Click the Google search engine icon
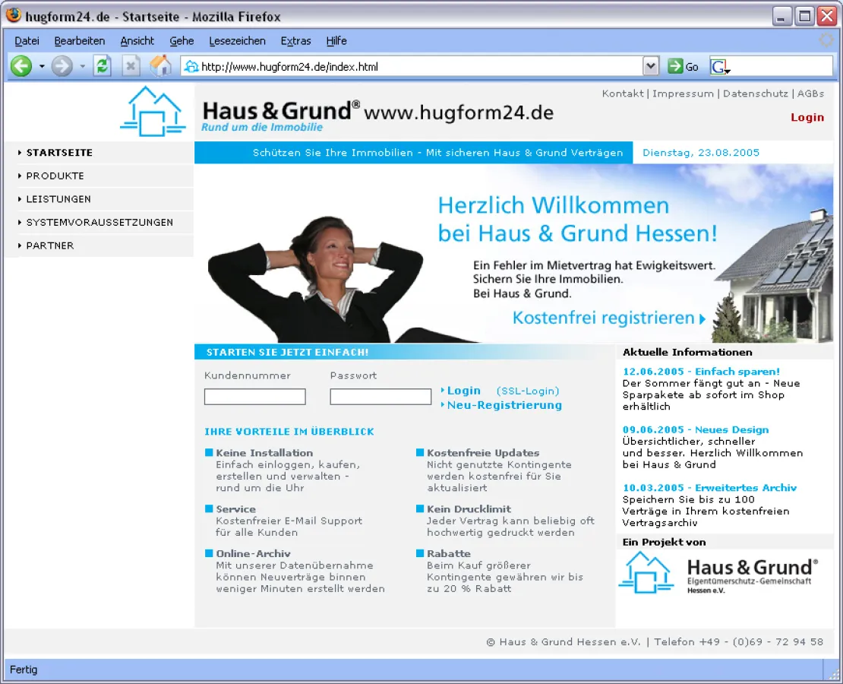This screenshot has width=843, height=684. (719, 67)
